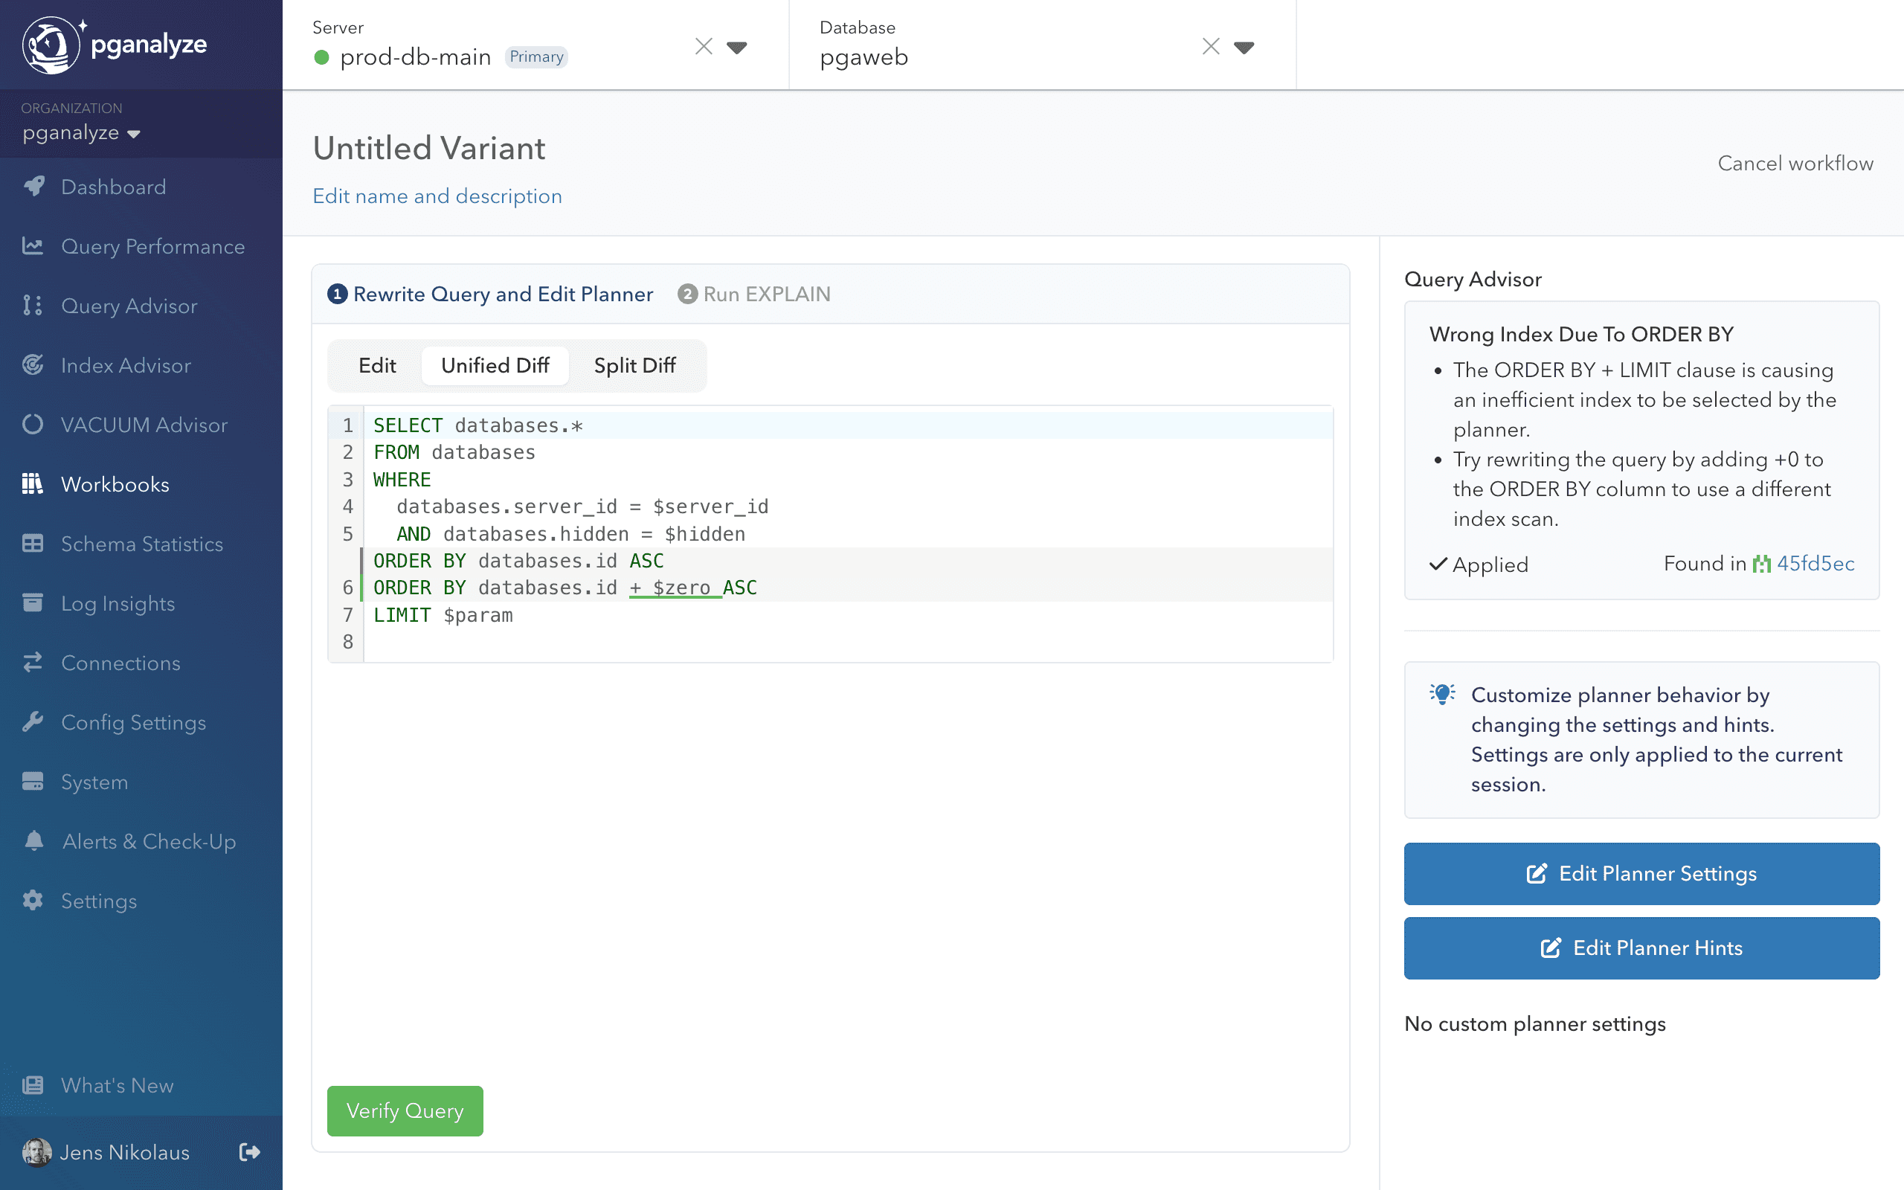Screen dimensions: 1904x1190
Task: Expand the Server selector dropdown arrow
Action: pyautogui.click(x=736, y=47)
